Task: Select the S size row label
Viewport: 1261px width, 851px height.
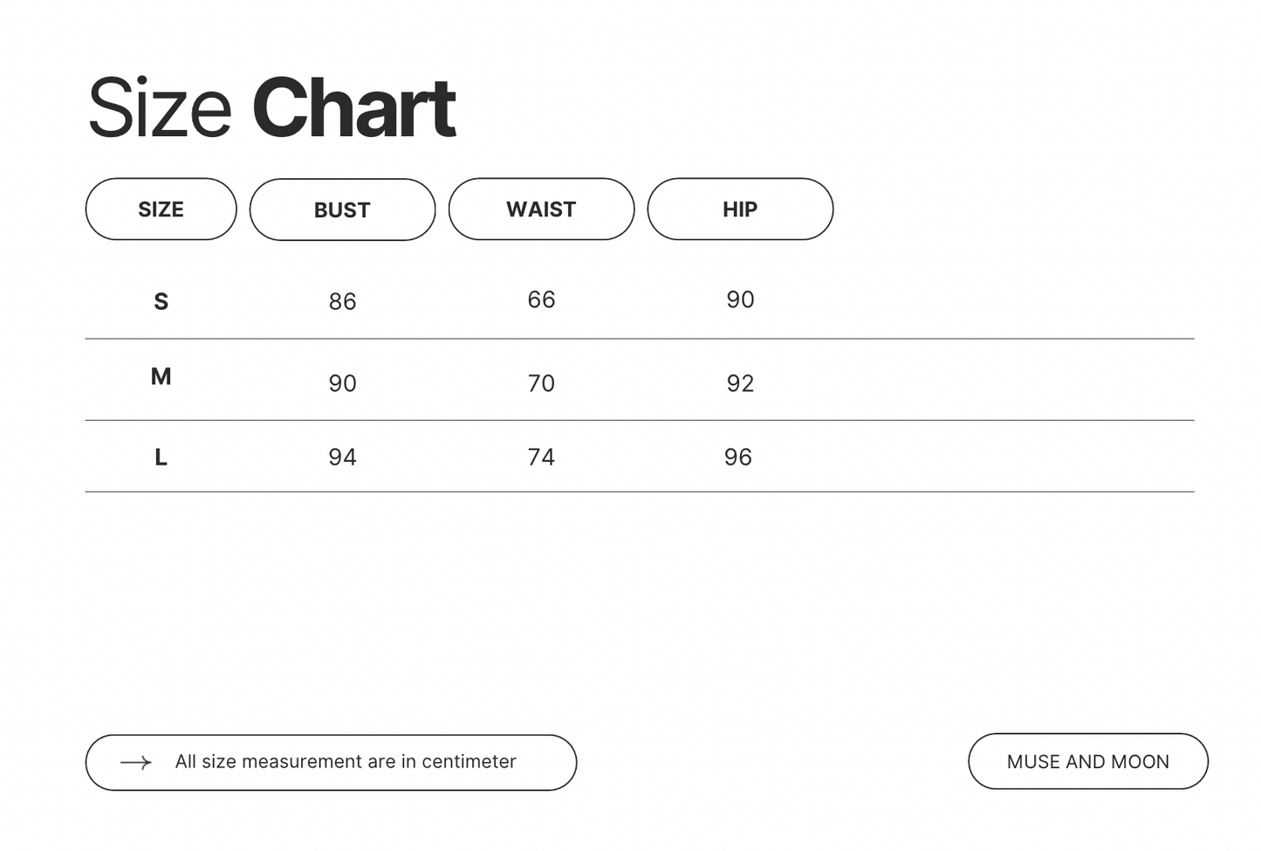Action: coord(161,302)
